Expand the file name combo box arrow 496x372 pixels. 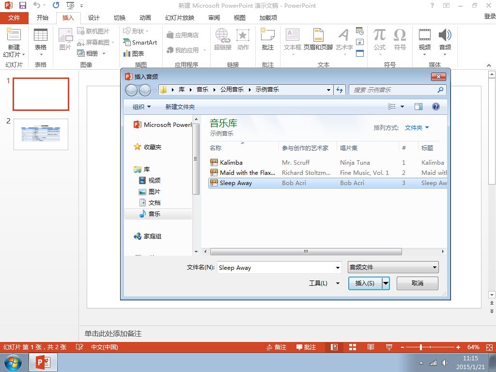338,267
